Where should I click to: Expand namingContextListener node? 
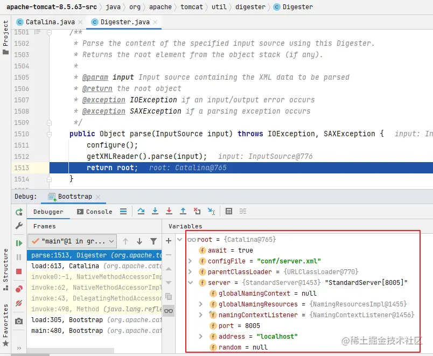[x=201, y=315]
